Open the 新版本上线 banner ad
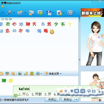This screenshot has height=104, width=104. pyautogui.click(x=92, y=13)
